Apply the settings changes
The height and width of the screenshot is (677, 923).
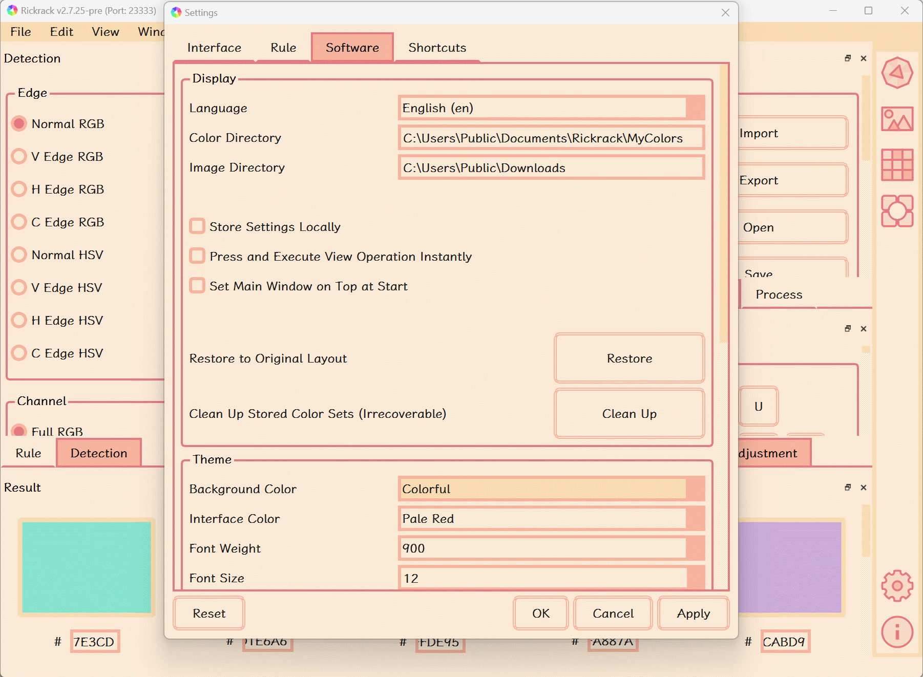point(694,613)
